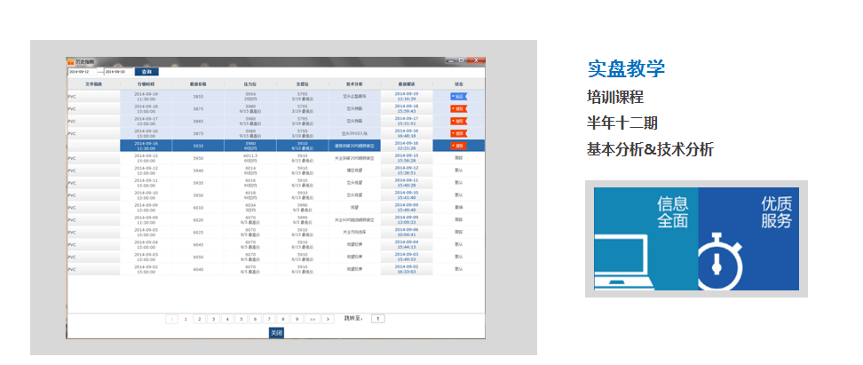Go to the previous page with the left arrow

[171, 319]
